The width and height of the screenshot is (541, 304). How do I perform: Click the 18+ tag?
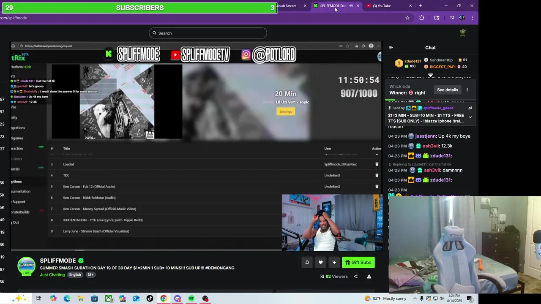[90, 275]
